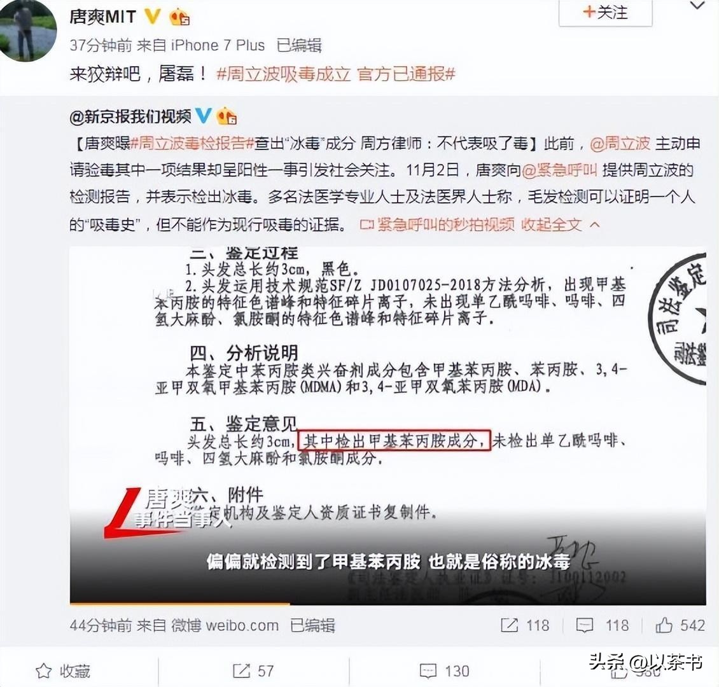Viewport: 719px width, 687px height.
Task: Collapse the post with 收起全文
Action: pyautogui.click(x=560, y=225)
